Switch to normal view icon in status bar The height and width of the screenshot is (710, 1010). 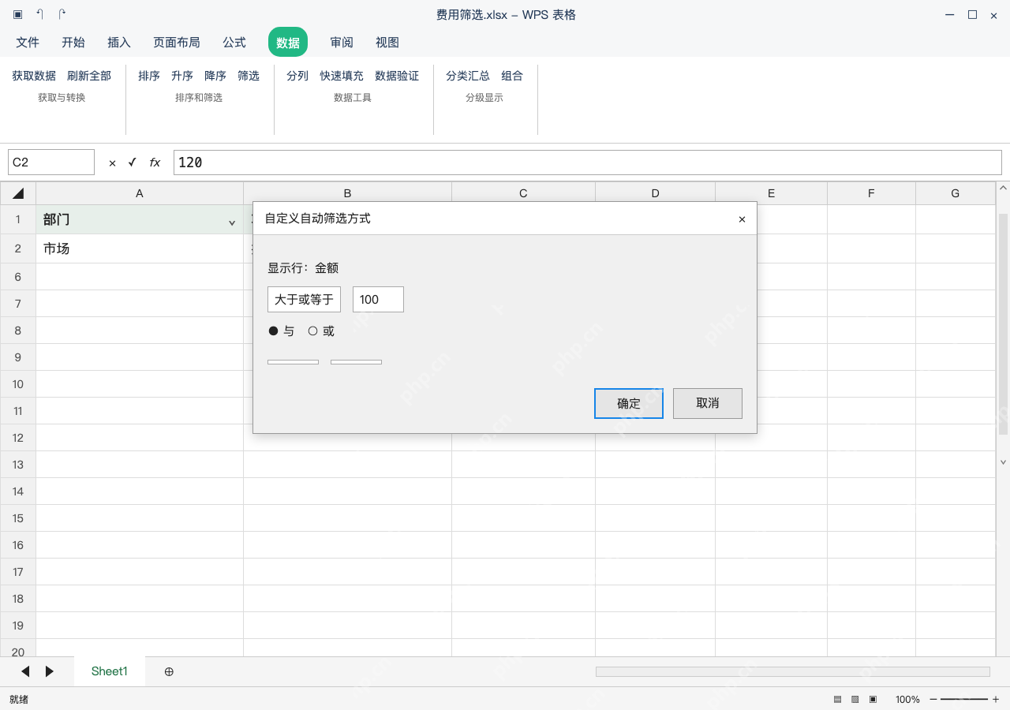(837, 700)
